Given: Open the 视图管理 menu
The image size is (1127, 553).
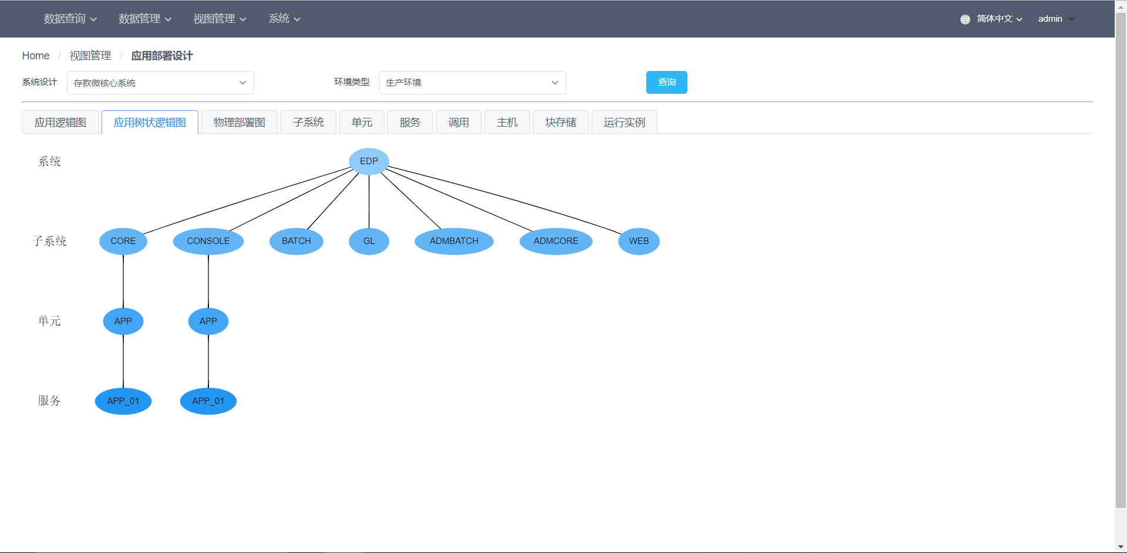Looking at the screenshot, I should pyautogui.click(x=220, y=19).
